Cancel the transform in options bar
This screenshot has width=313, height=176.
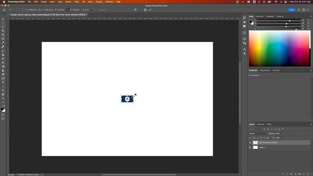(145, 10)
